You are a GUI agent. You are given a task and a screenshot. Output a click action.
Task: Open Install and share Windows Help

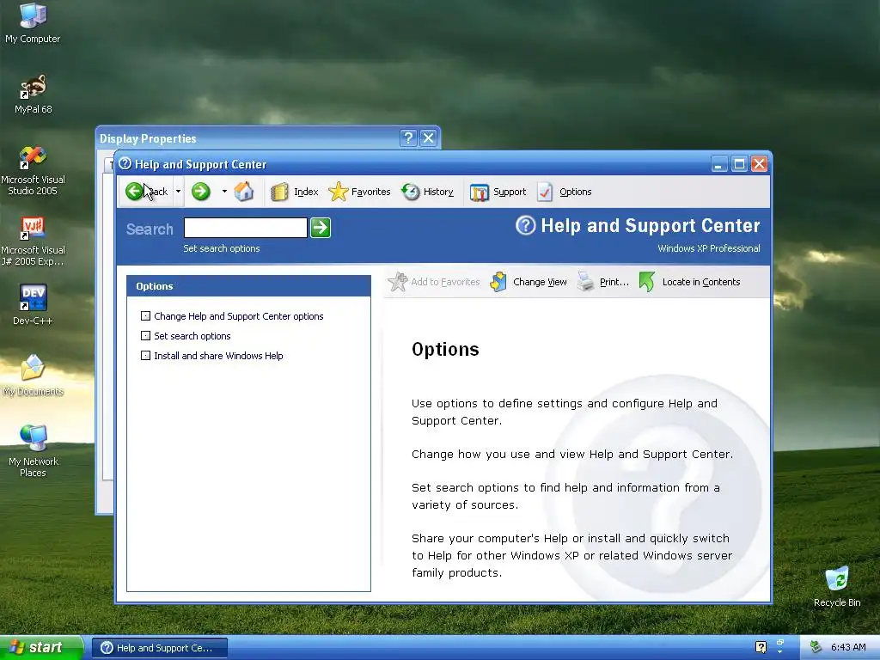218,356
